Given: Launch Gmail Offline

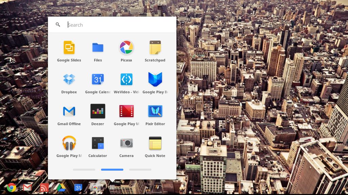Looking at the screenshot, I should pos(69,111).
